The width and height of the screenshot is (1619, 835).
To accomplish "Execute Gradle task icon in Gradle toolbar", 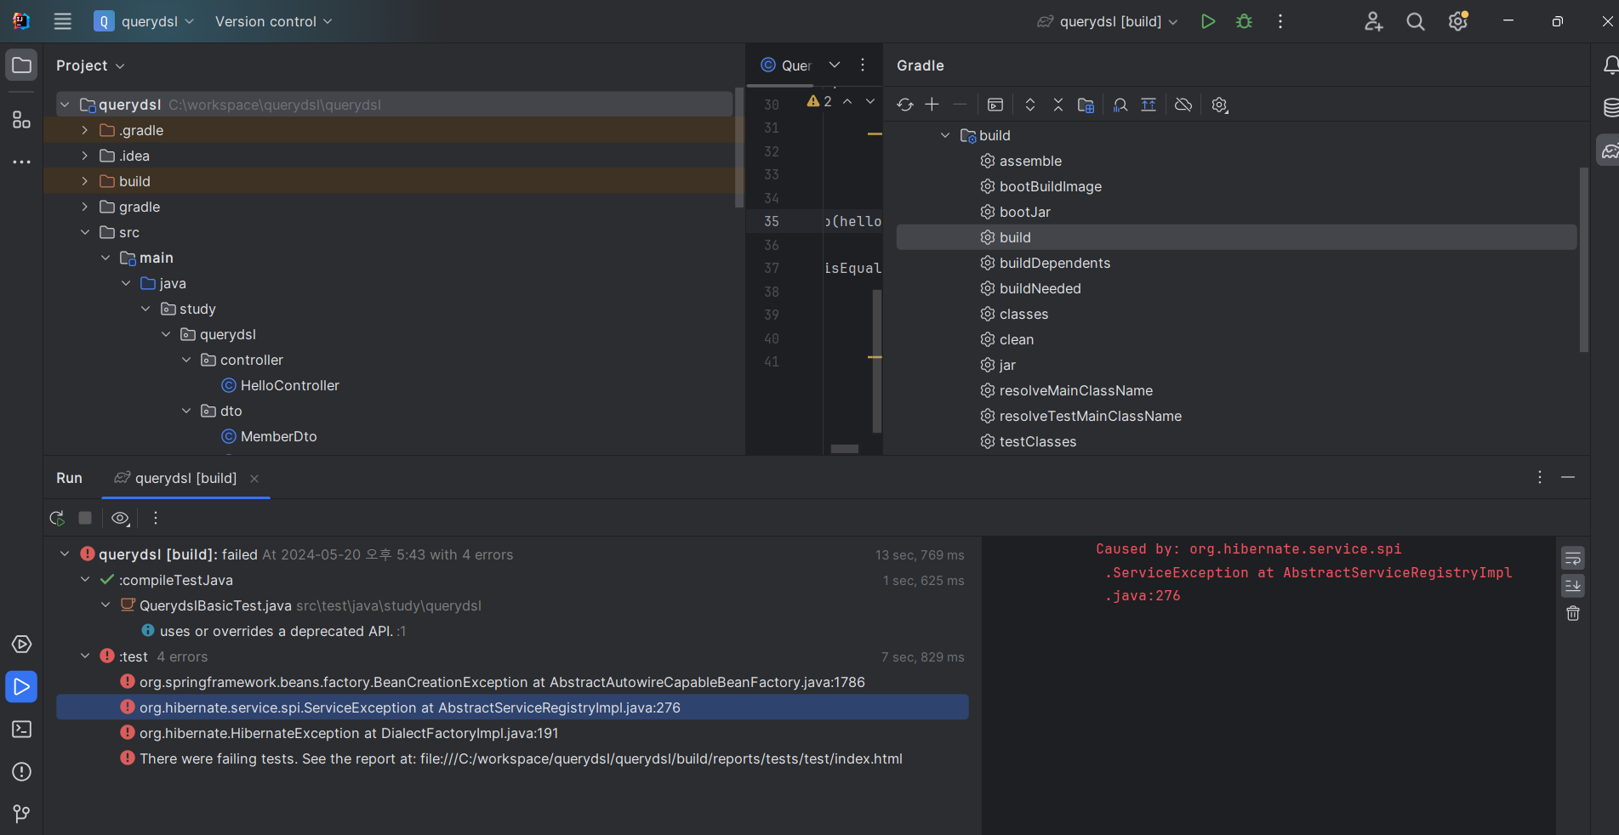I will pyautogui.click(x=995, y=105).
